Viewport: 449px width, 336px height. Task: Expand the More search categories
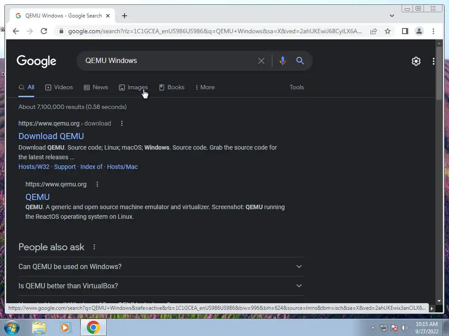(205, 87)
